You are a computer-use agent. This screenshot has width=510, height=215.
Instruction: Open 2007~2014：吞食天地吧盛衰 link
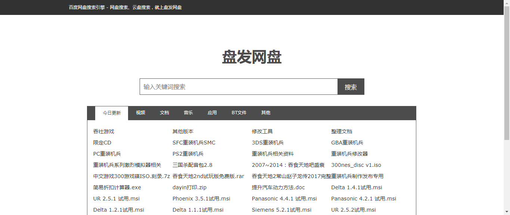pos(288,165)
